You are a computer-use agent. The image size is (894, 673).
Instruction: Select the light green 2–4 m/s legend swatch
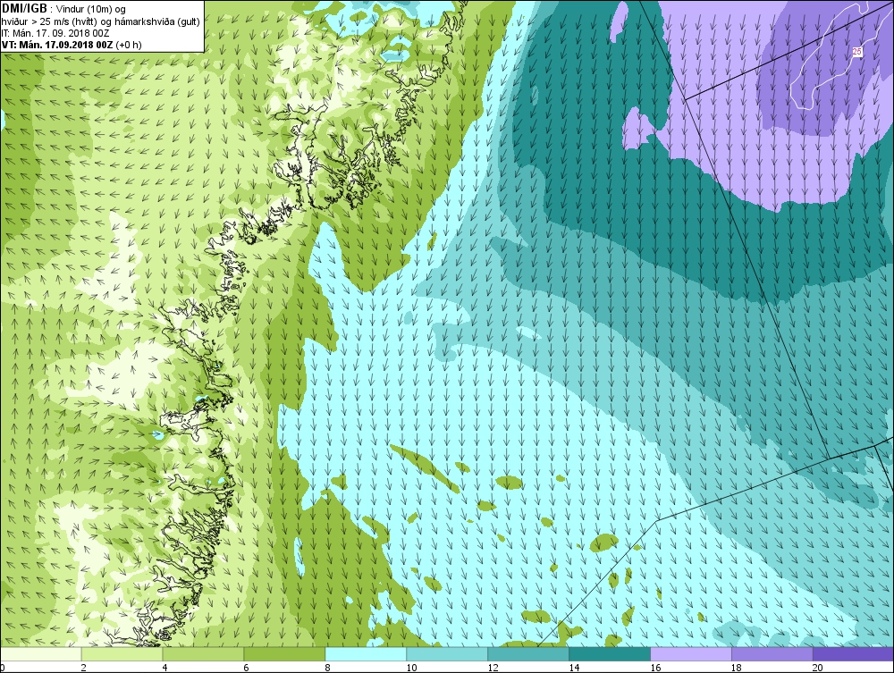click(122, 653)
